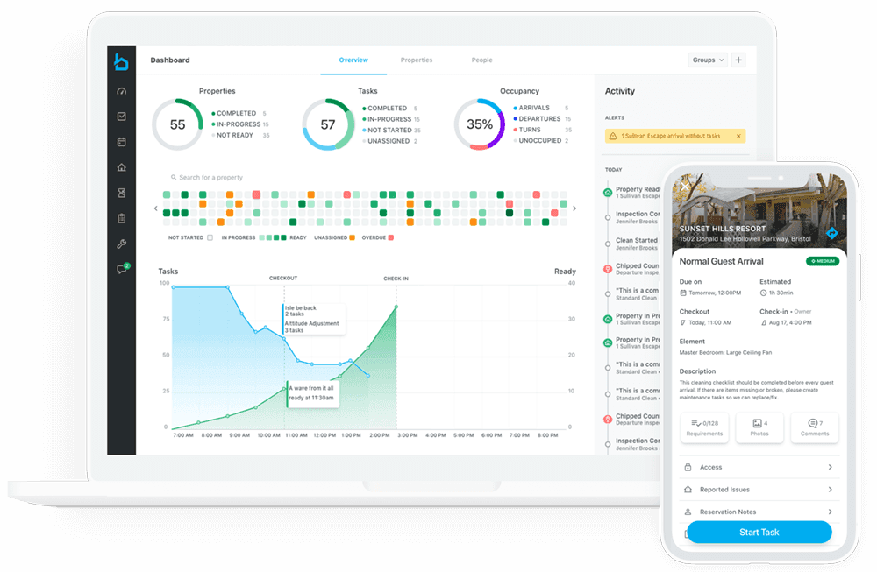Image resolution: width=877 pixels, height=572 pixels.
Task: Click the hourglass icon in sidebar
Action: (x=122, y=193)
